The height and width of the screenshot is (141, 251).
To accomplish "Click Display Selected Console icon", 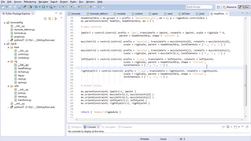I will [x=228, y=127].
